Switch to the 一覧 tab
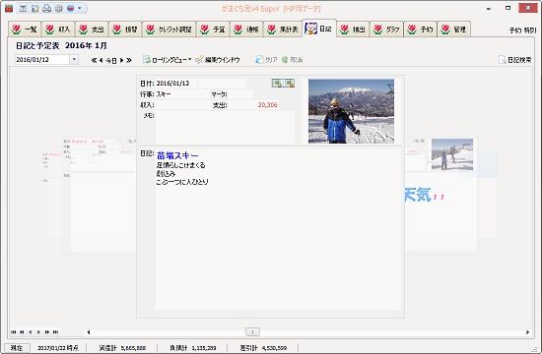Screen dimensions: 542x354 pyautogui.click(x=25, y=29)
